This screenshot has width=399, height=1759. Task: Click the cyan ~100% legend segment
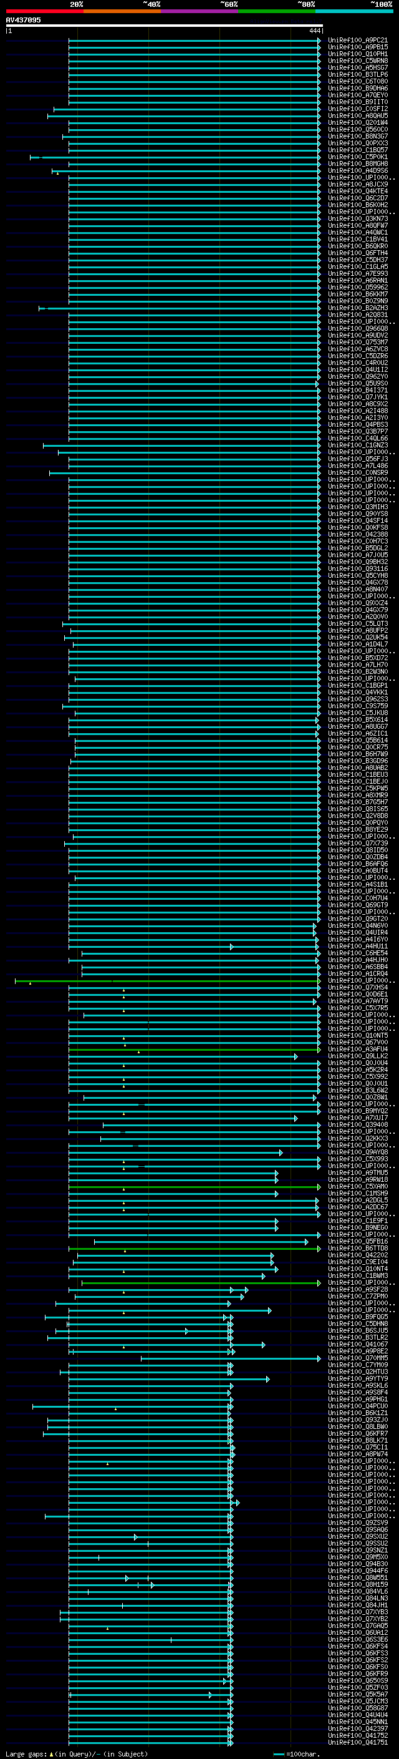[354, 11]
